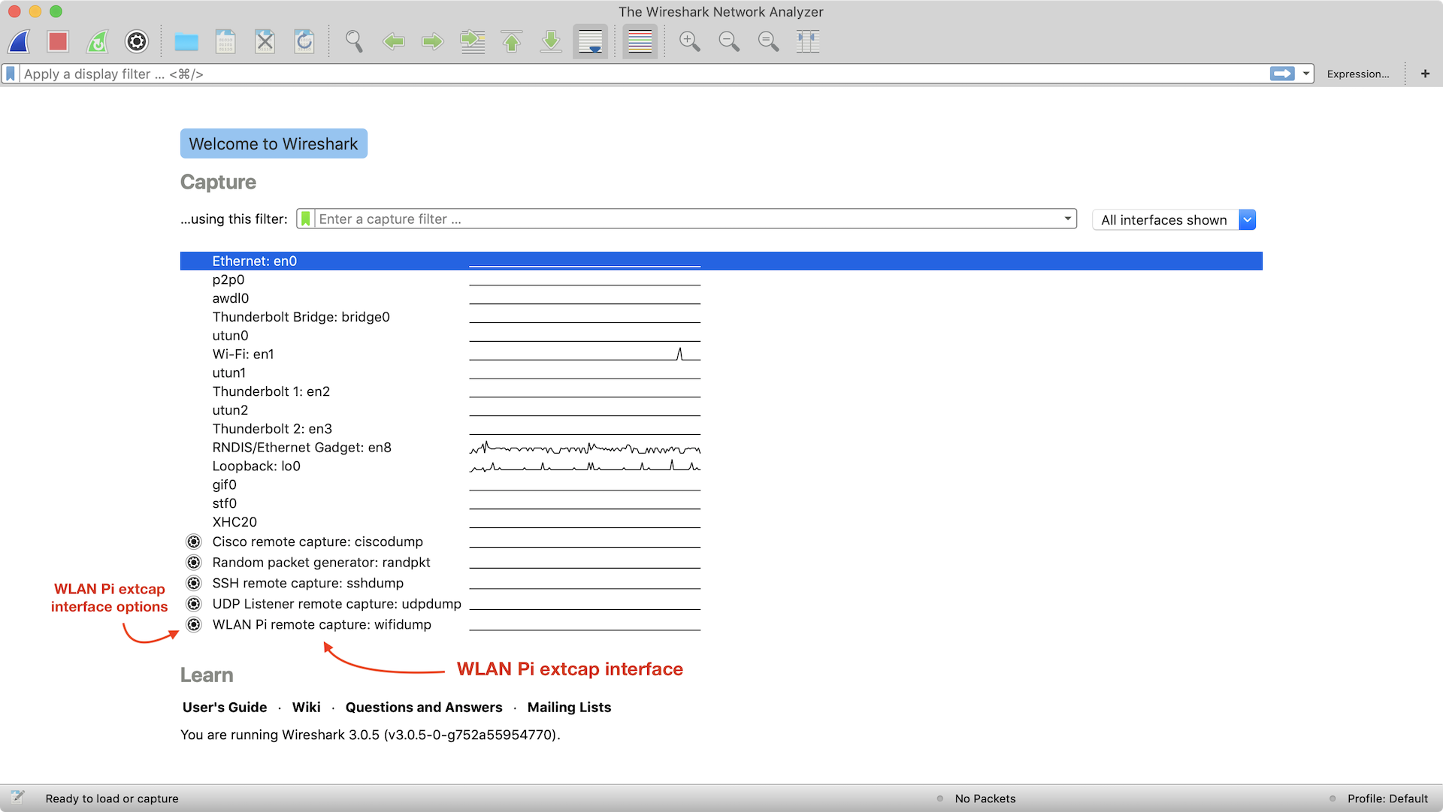Click RNDIS/Ethernet Gadget en8 traffic sparkline
The height and width of the screenshot is (812, 1443).
click(x=585, y=448)
